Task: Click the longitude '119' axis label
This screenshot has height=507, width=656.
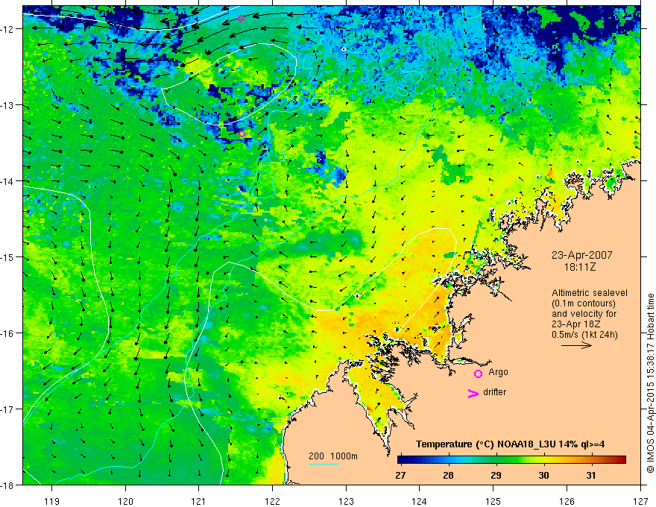Action: [52, 501]
